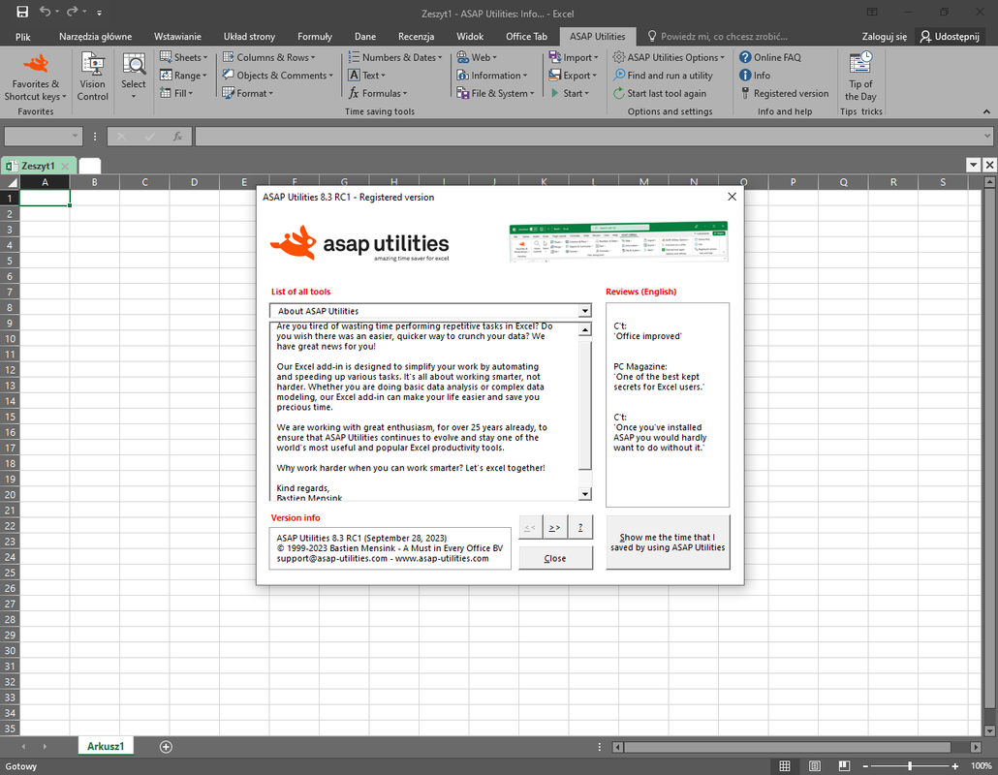Viewport: 998px width, 775px height.
Task: Open Favorites & Shortcut keys menu
Action: (x=36, y=77)
